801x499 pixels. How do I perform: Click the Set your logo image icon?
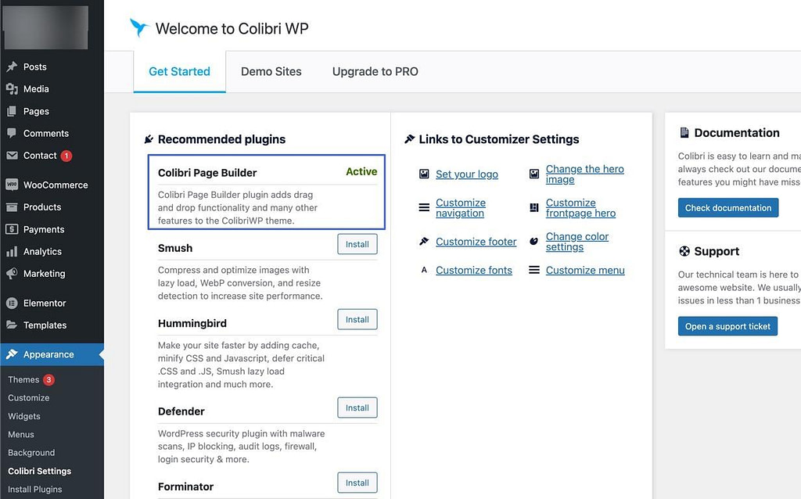pos(422,174)
